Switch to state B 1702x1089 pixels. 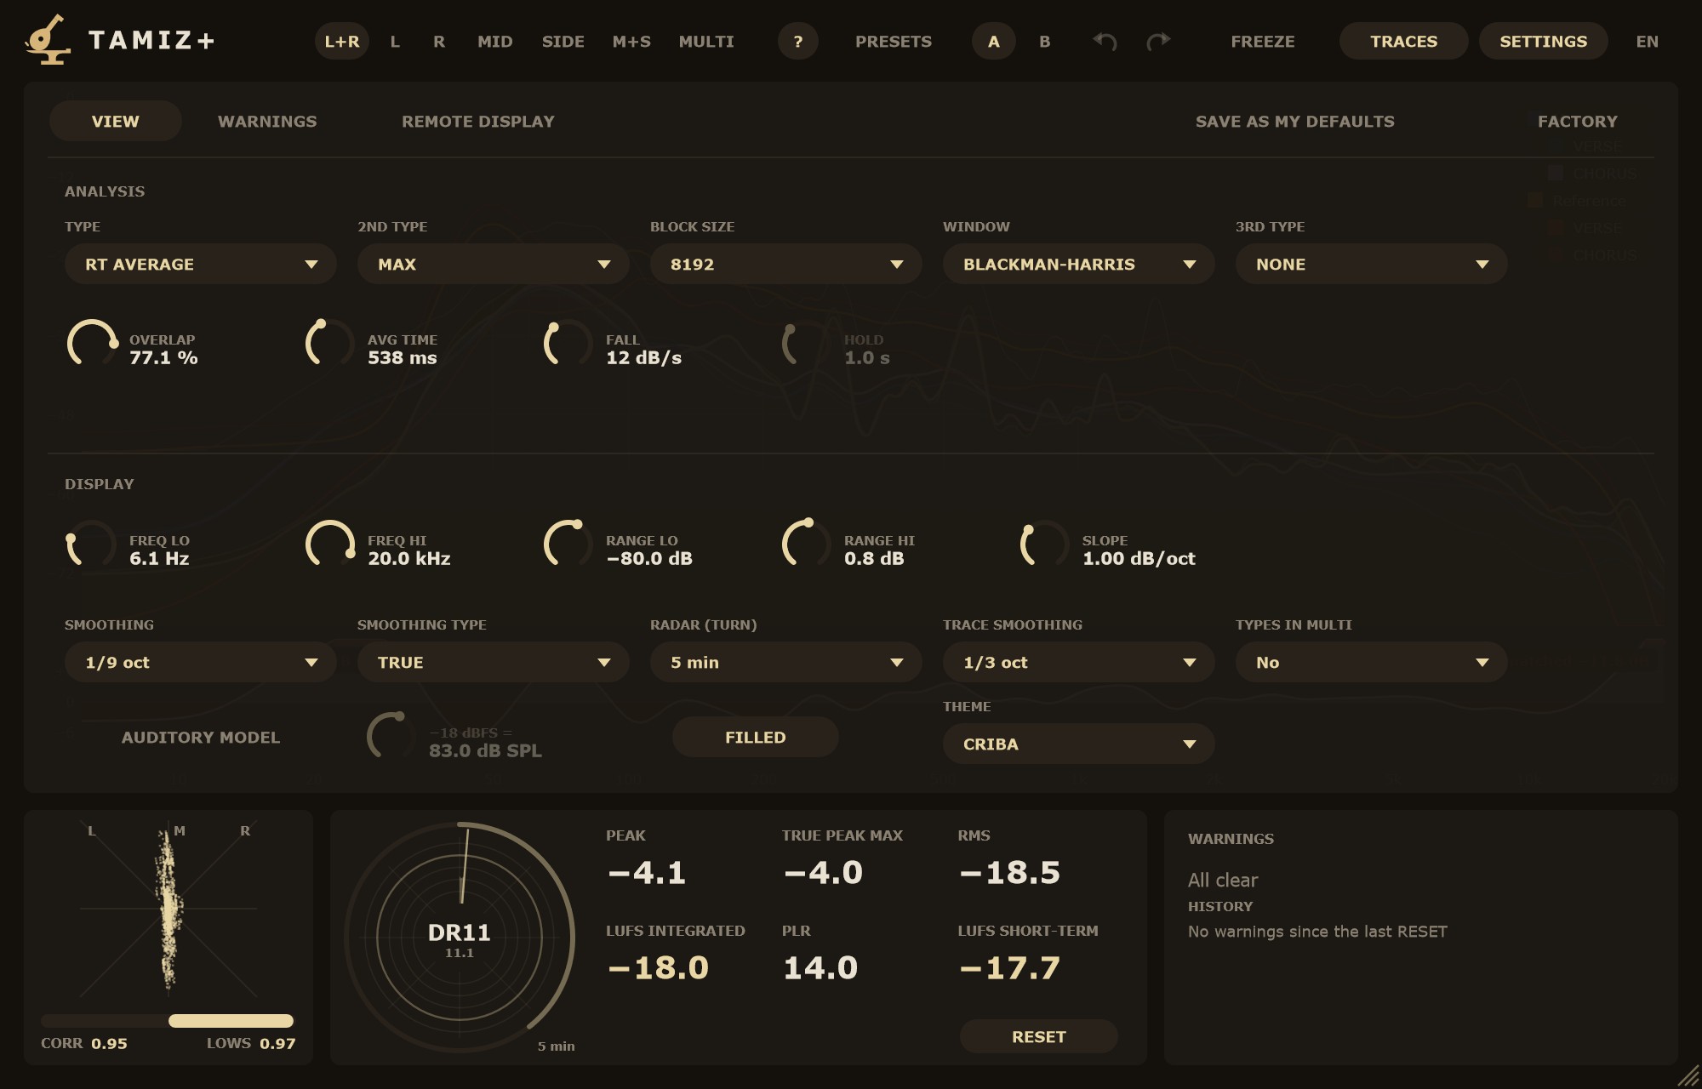tap(1045, 41)
